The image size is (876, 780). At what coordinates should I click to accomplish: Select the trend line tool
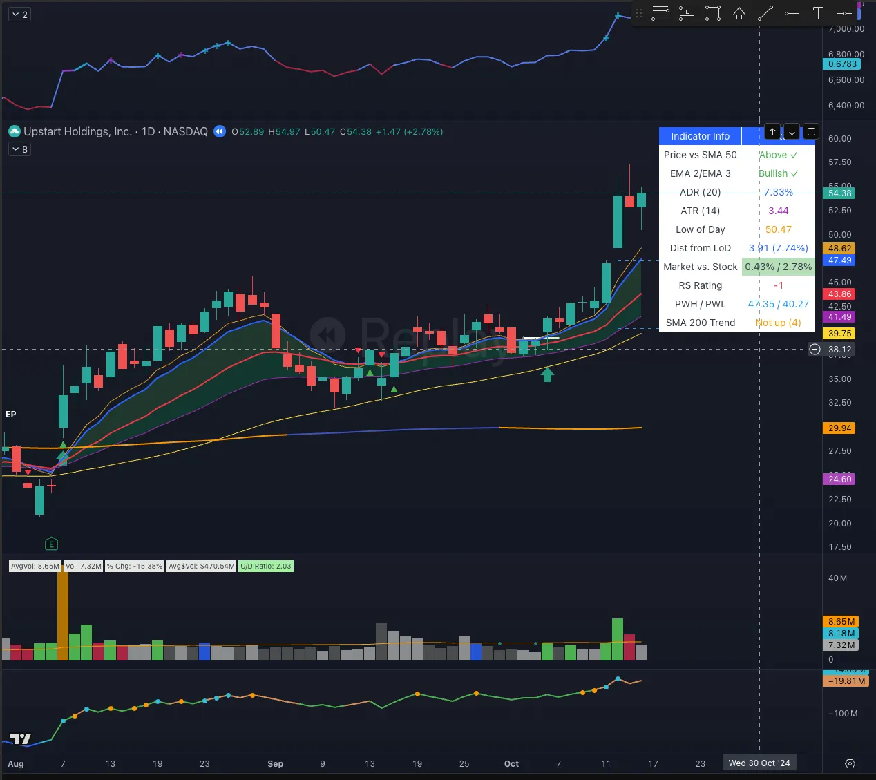pos(765,13)
